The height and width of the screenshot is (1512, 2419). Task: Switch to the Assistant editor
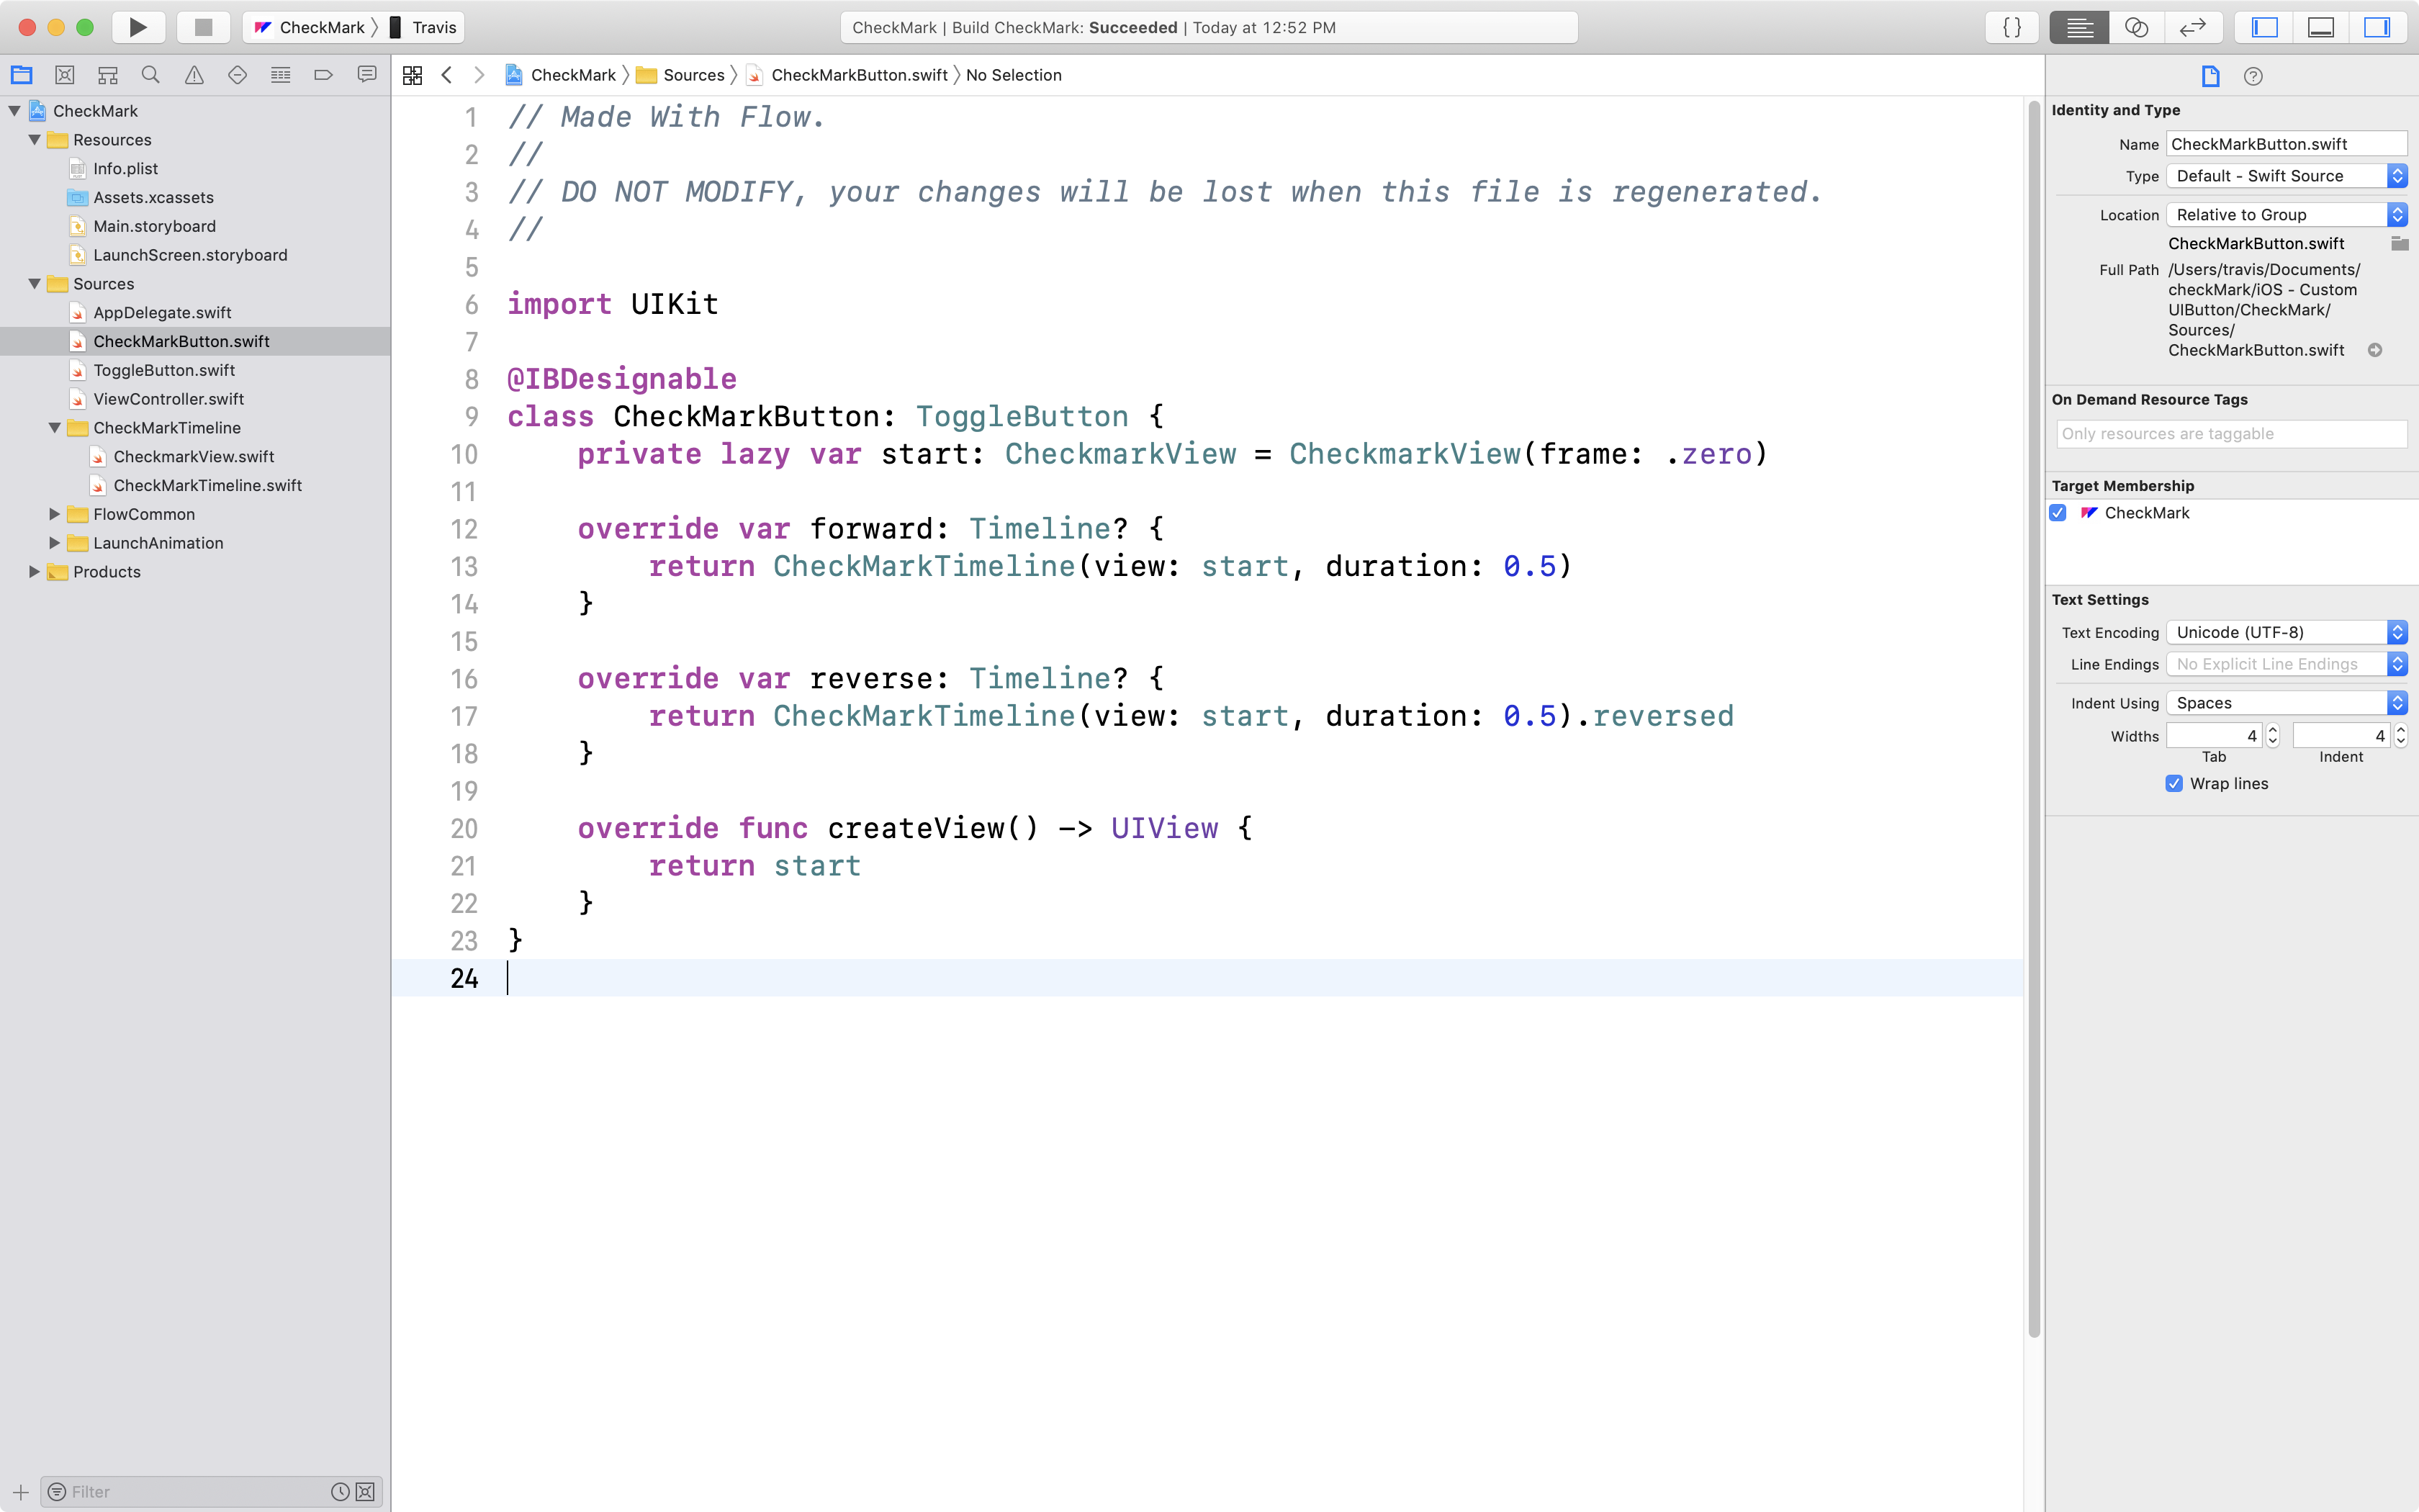pyautogui.click(x=2135, y=27)
